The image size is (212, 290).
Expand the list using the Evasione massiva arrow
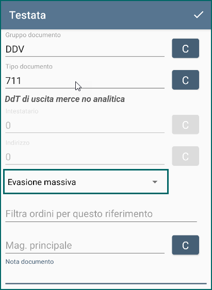155,182
